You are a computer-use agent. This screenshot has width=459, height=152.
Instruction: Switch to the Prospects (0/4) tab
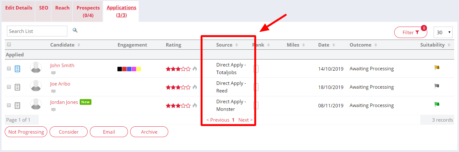pyautogui.click(x=88, y=11)
